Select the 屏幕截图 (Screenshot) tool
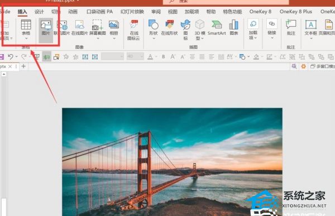Screen dimensions: 335x216 pos(97,30)
